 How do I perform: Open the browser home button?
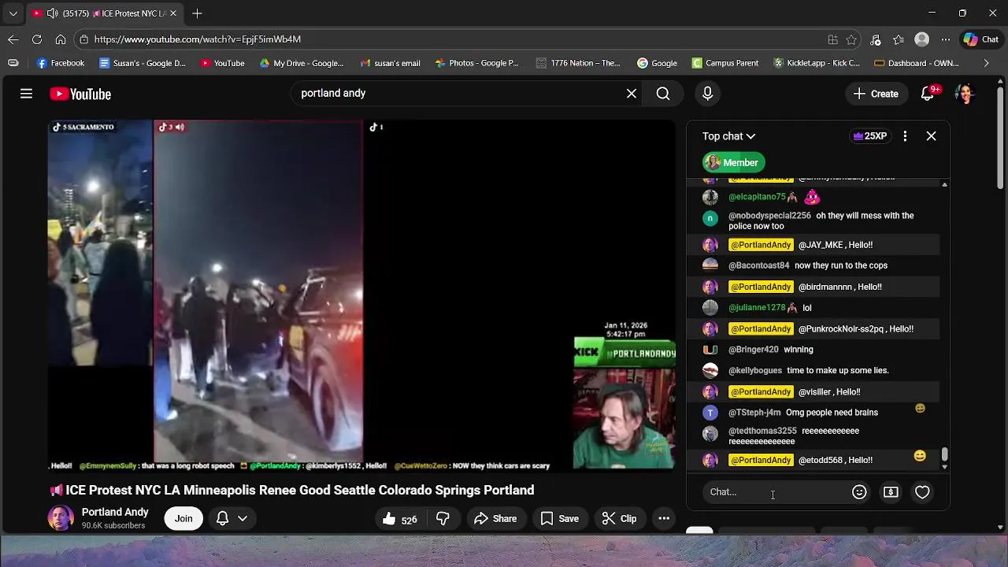click(x=61, y=39)
